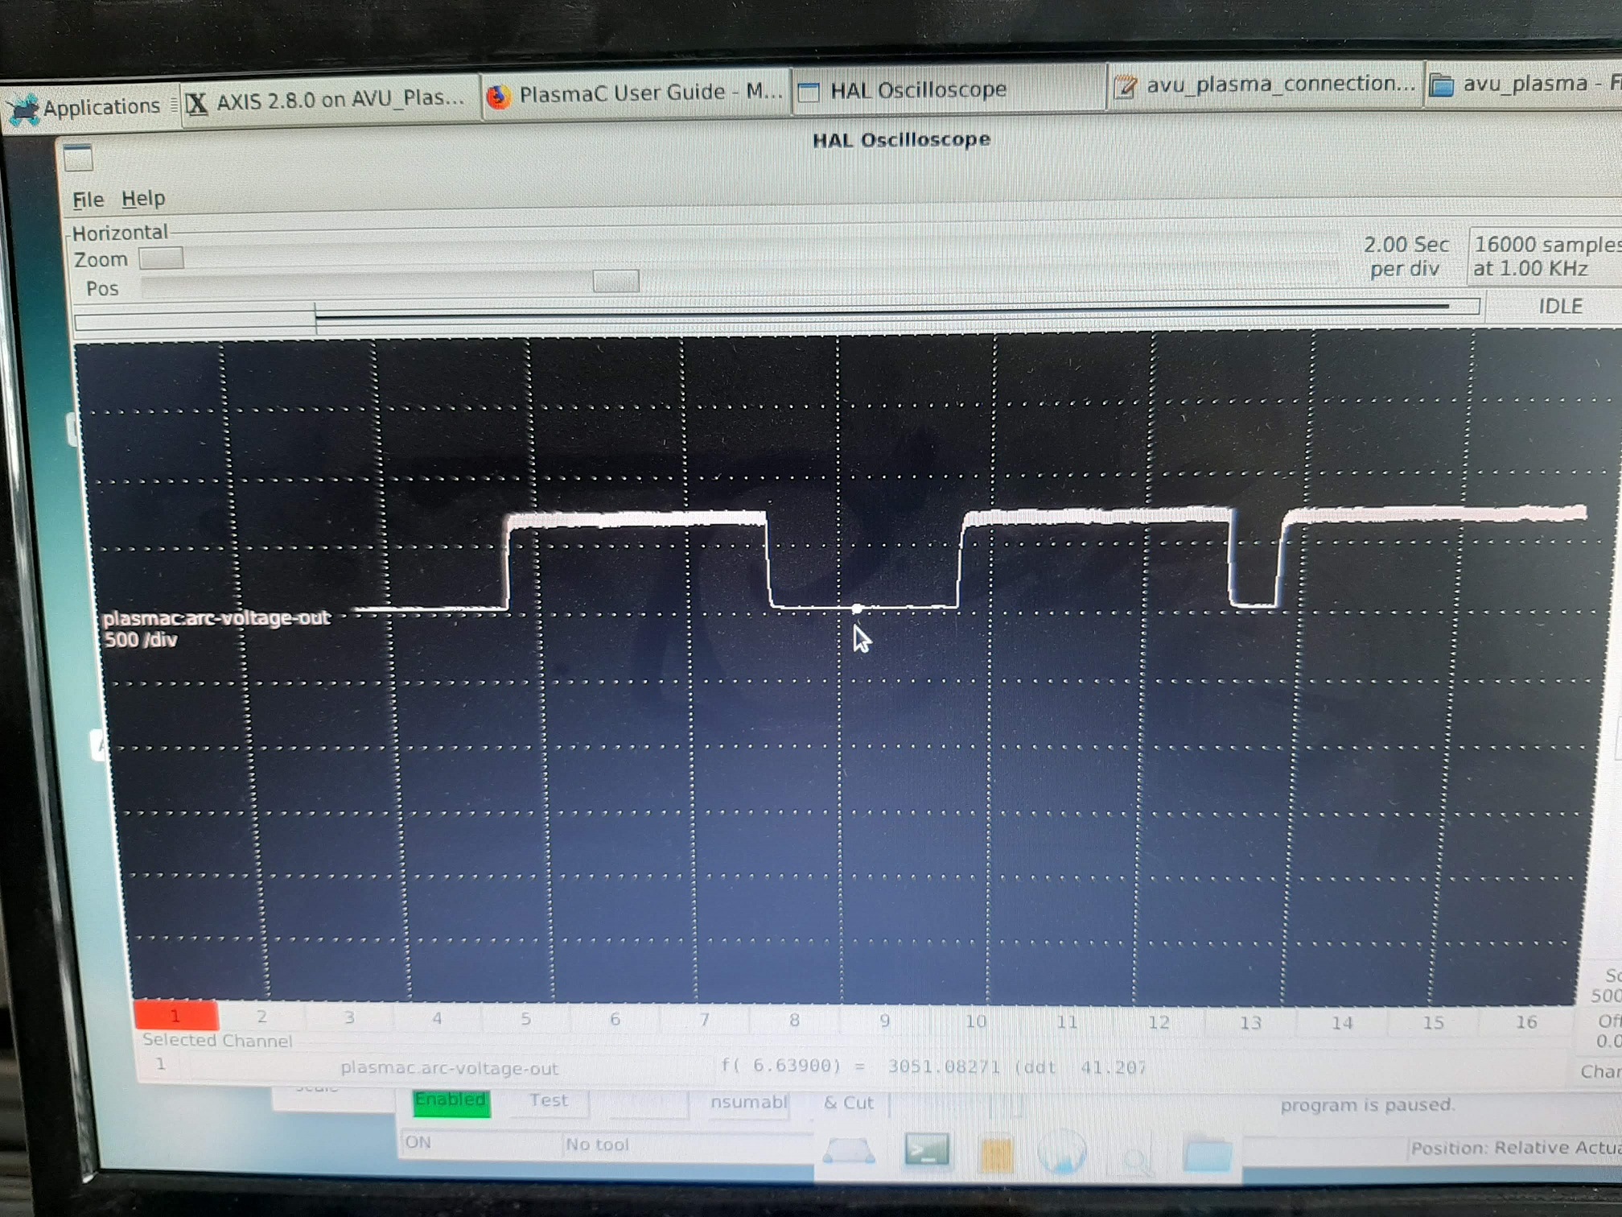This screenshot has height=1217, width=1622.
Task: Click the f(6.63900) readout value
Action: [x=933, y=1066]
